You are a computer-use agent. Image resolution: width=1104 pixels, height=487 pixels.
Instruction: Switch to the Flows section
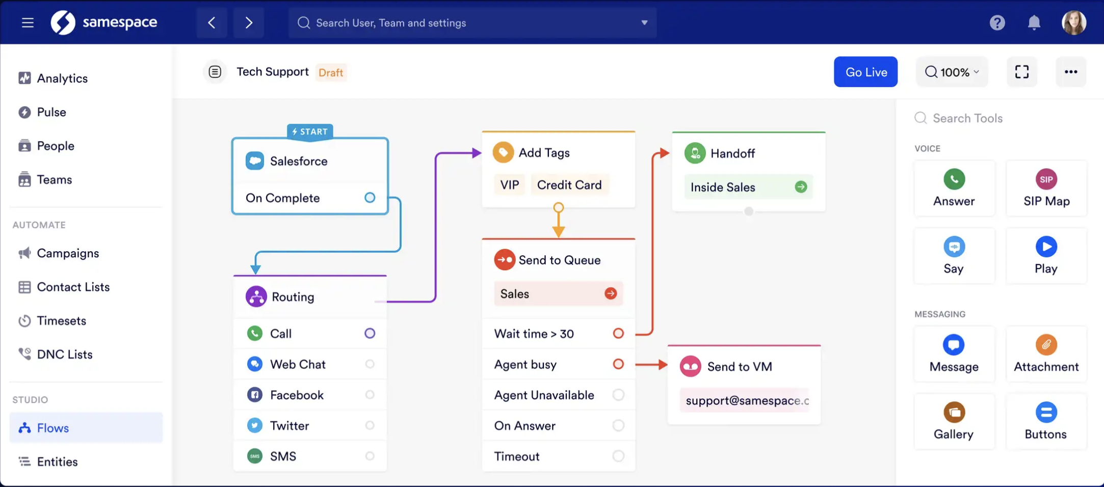coord(52,428)
